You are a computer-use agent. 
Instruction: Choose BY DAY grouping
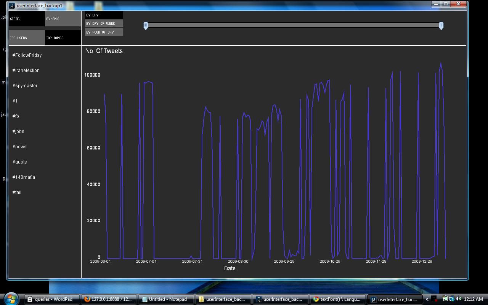(x=104, y=15)
